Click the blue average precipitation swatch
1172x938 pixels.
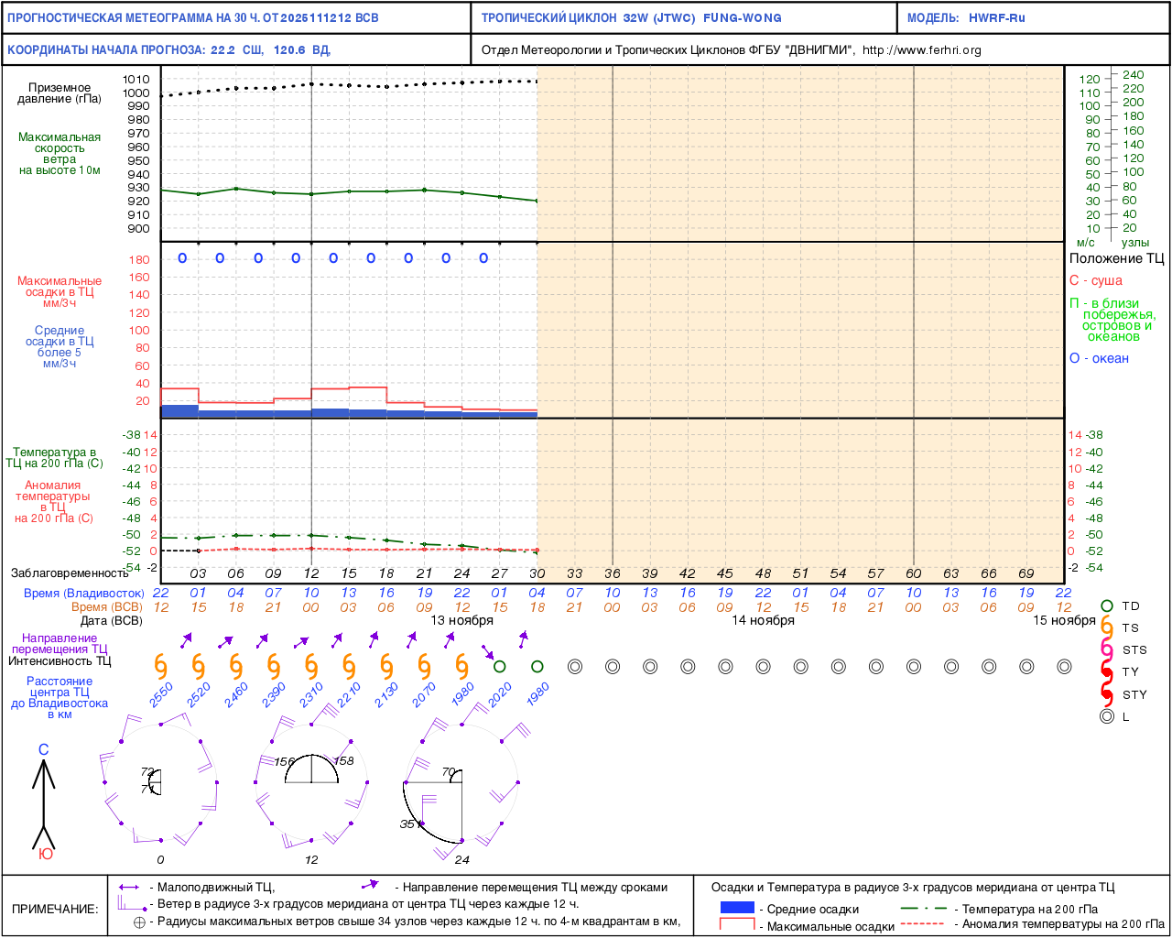click(x=737, y=908)
